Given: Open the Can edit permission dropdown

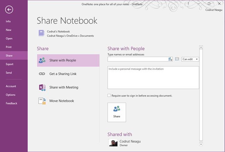Looking at the screenshot, I should (190, 59).
